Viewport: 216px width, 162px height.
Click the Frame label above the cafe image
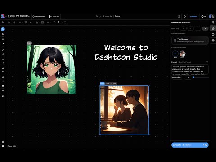pos(102,83)
